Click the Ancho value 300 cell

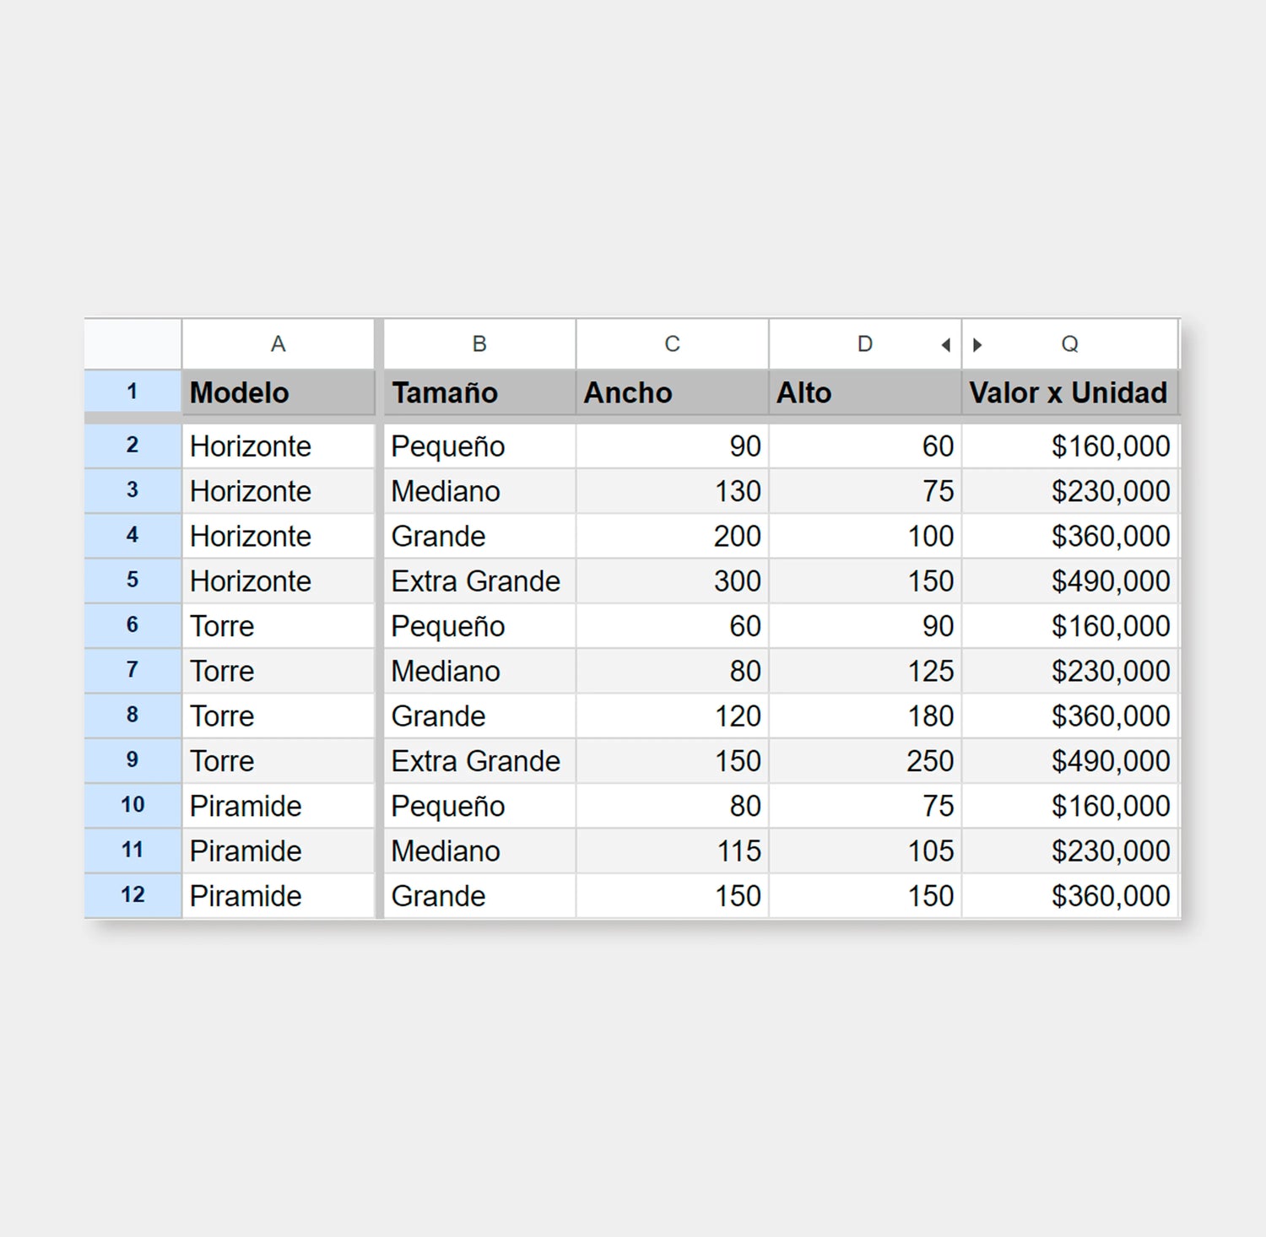pos(672,581)
